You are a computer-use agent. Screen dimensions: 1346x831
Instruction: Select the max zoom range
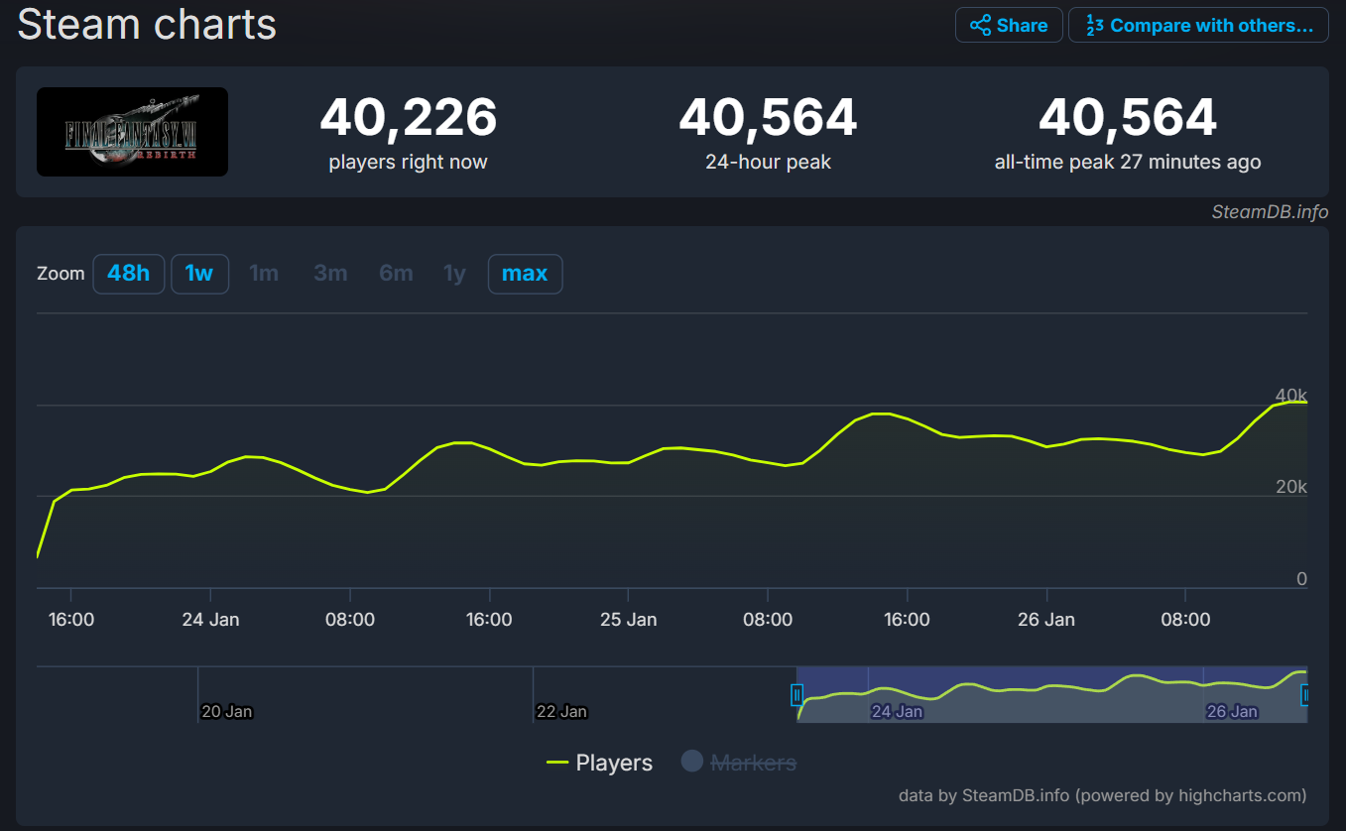tap(525, 274)
